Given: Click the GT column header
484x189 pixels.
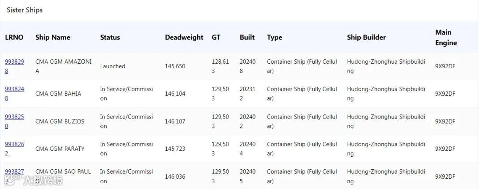Looking at the screenshot, I should coord(216,37).
